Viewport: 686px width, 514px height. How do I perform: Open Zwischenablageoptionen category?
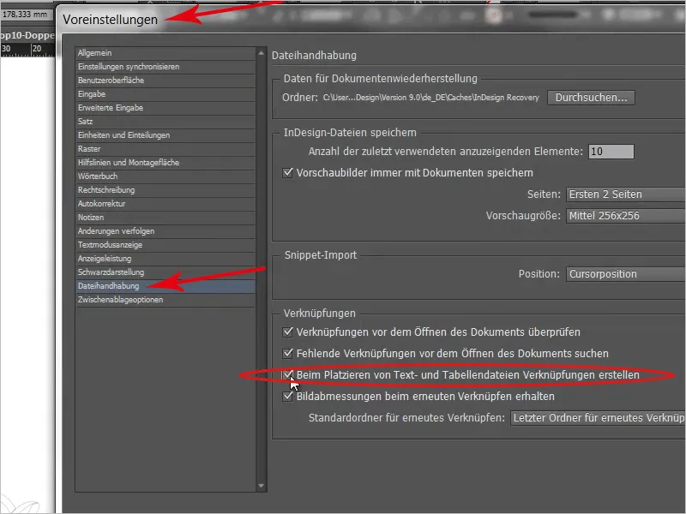pos(165,300)
